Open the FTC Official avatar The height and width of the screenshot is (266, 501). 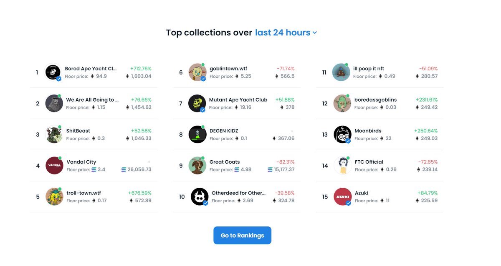point(342,166)
